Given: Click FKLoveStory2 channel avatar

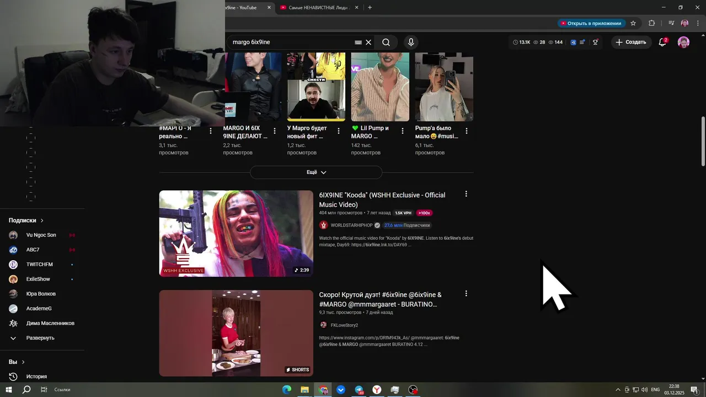Looking at the screenshot, I should [x=324, y=325].
